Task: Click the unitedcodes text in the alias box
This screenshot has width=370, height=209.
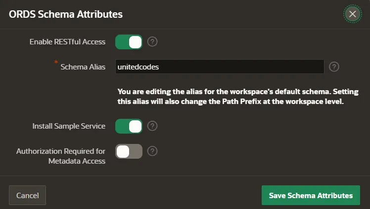Action: pos(138,67)
